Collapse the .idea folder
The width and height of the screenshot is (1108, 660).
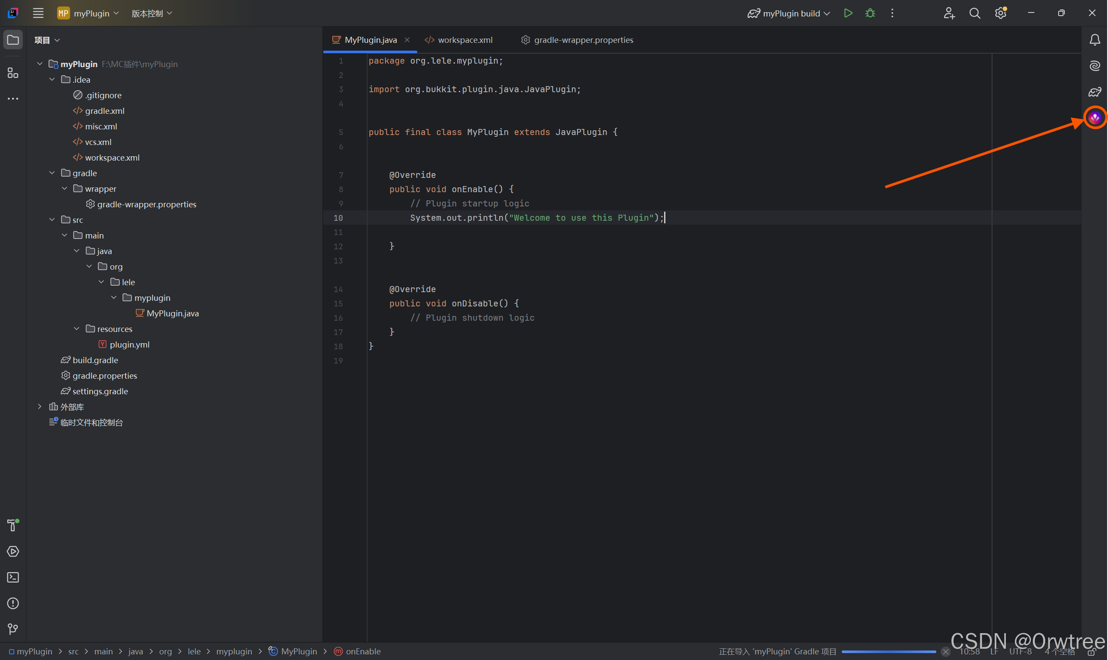(52, 80)
